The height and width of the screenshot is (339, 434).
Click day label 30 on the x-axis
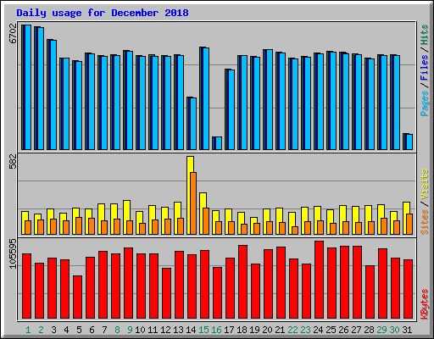[394, 330]
